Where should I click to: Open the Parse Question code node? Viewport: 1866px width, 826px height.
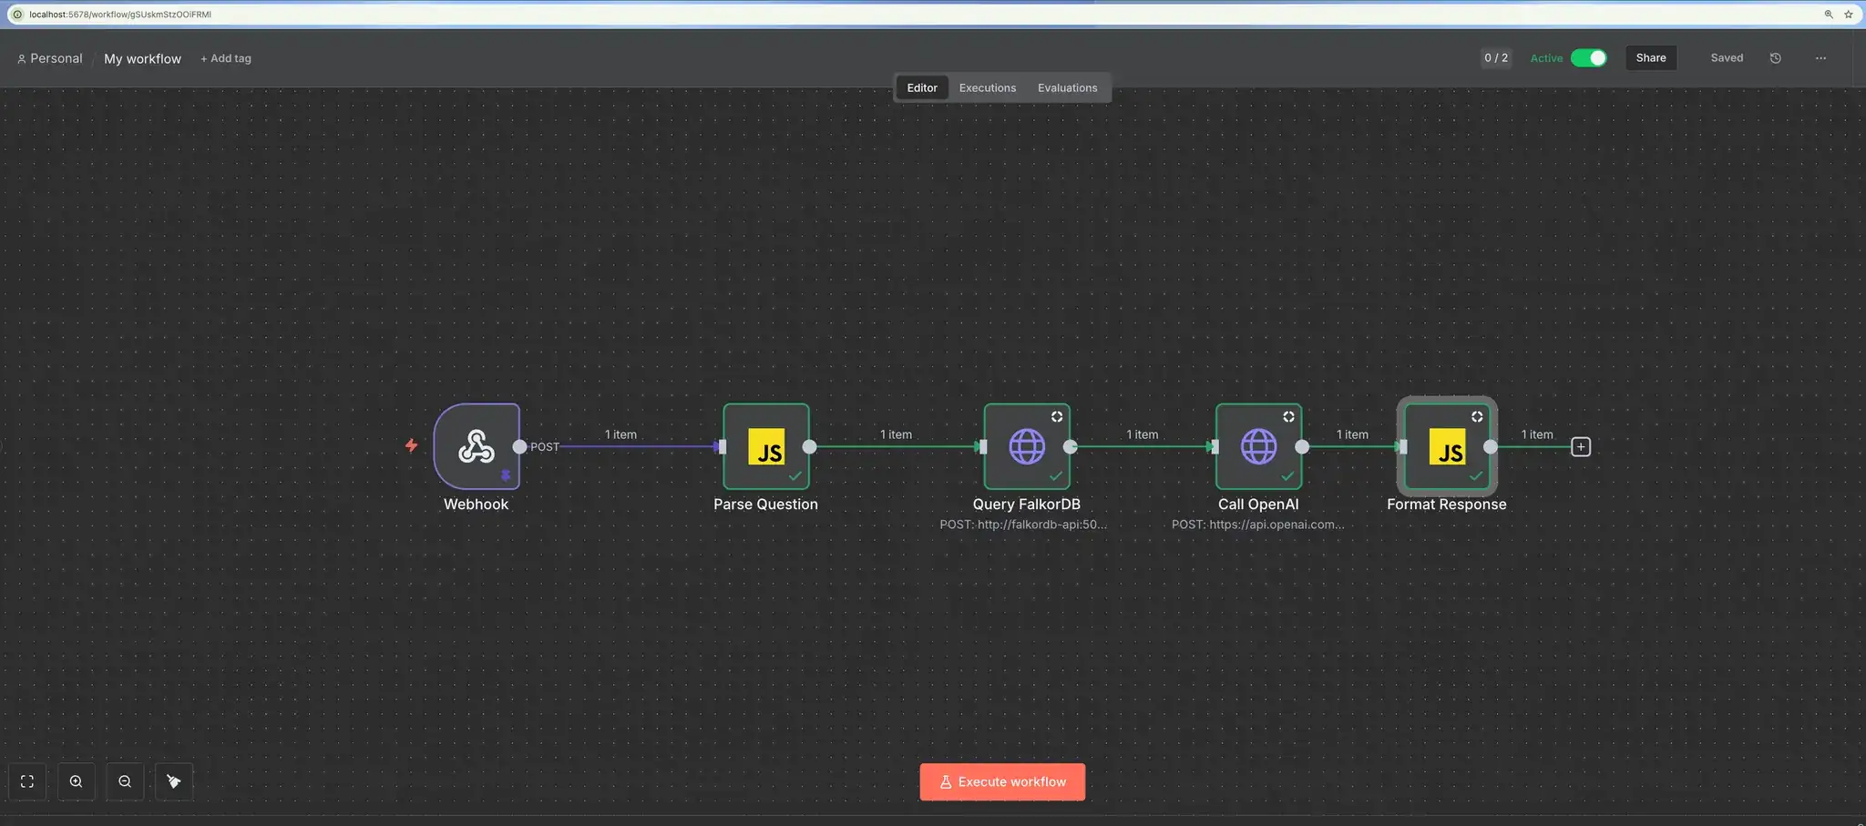(765, 447)
